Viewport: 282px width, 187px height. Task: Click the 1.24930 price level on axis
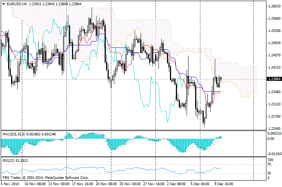pyautogui.click(x=273, y=43)
